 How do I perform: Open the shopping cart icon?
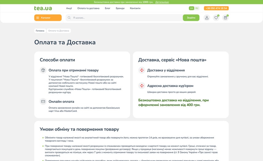tap(225, 18)
